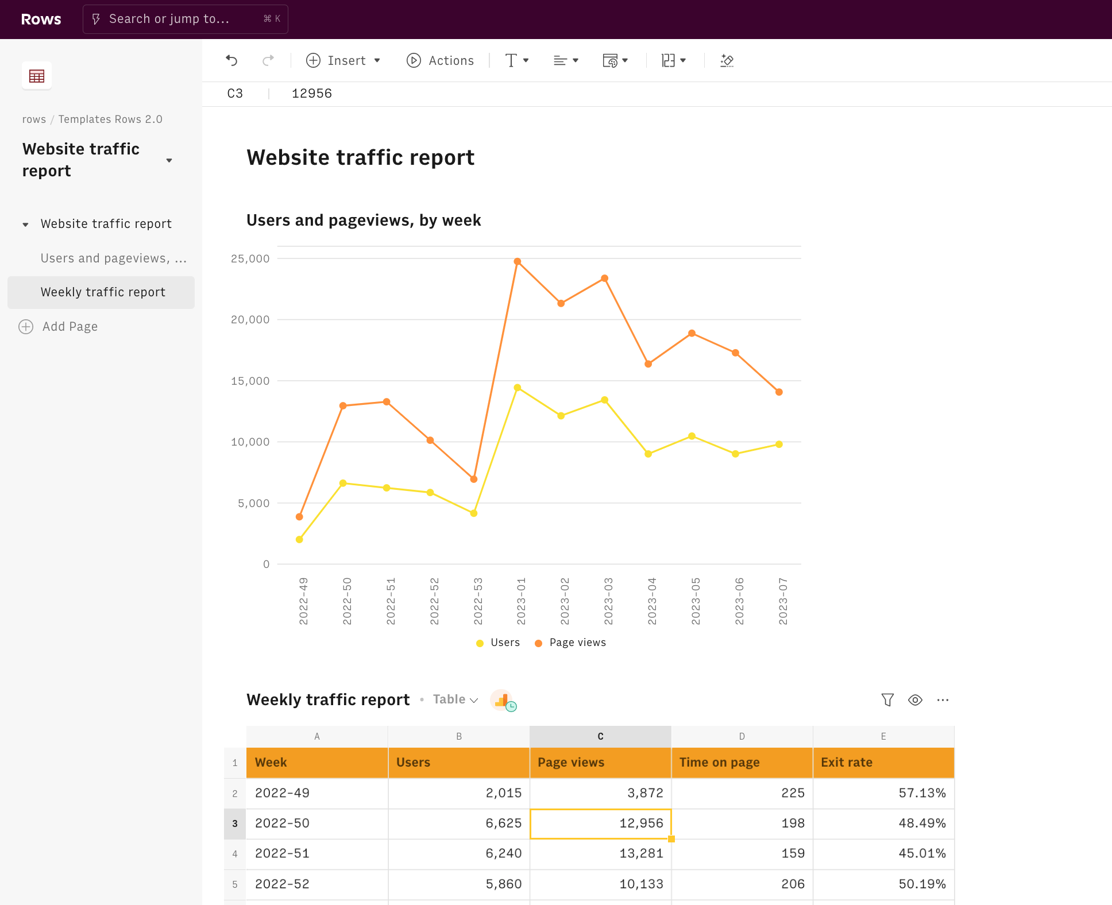Toggle Users series in chart legend
Viewport: 1112px width, 905px height.
tap(498, 643)
